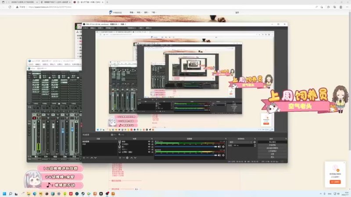Open the Tools (T) menu in OBS
Screen dimensions: 351x197
[141, 28]
